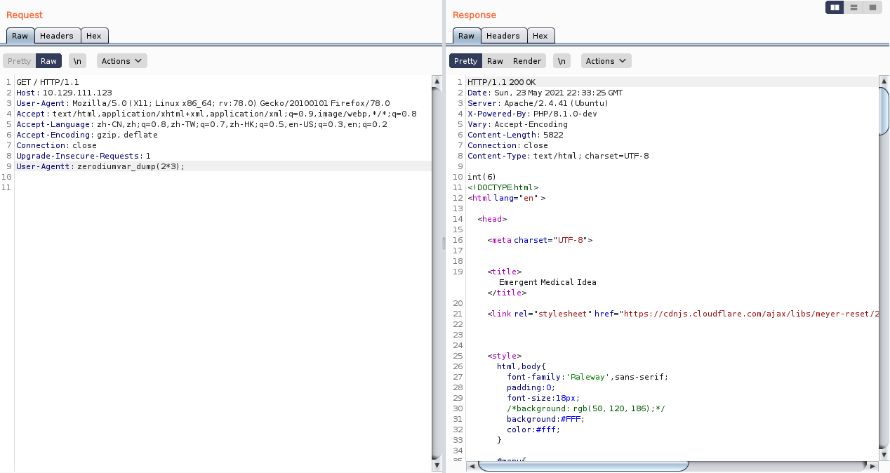Select Raw view toggle in Request editor

click(x=49, y=61)
